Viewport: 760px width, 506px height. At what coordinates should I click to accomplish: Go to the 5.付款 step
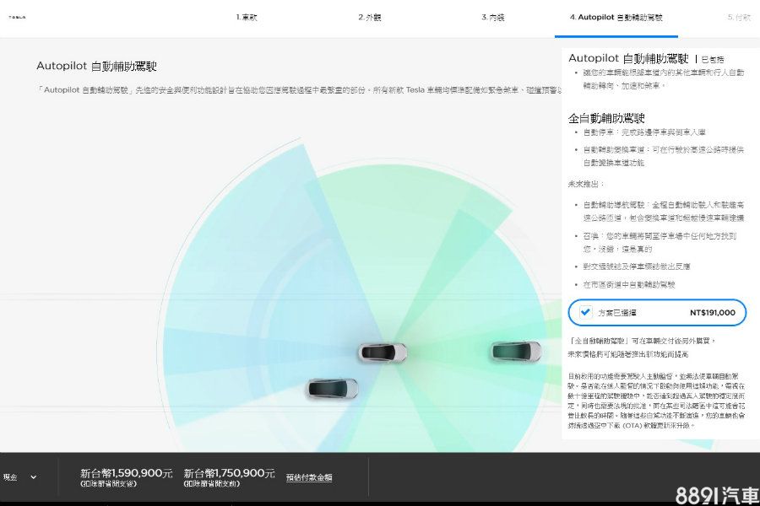(x=738, y=17)
